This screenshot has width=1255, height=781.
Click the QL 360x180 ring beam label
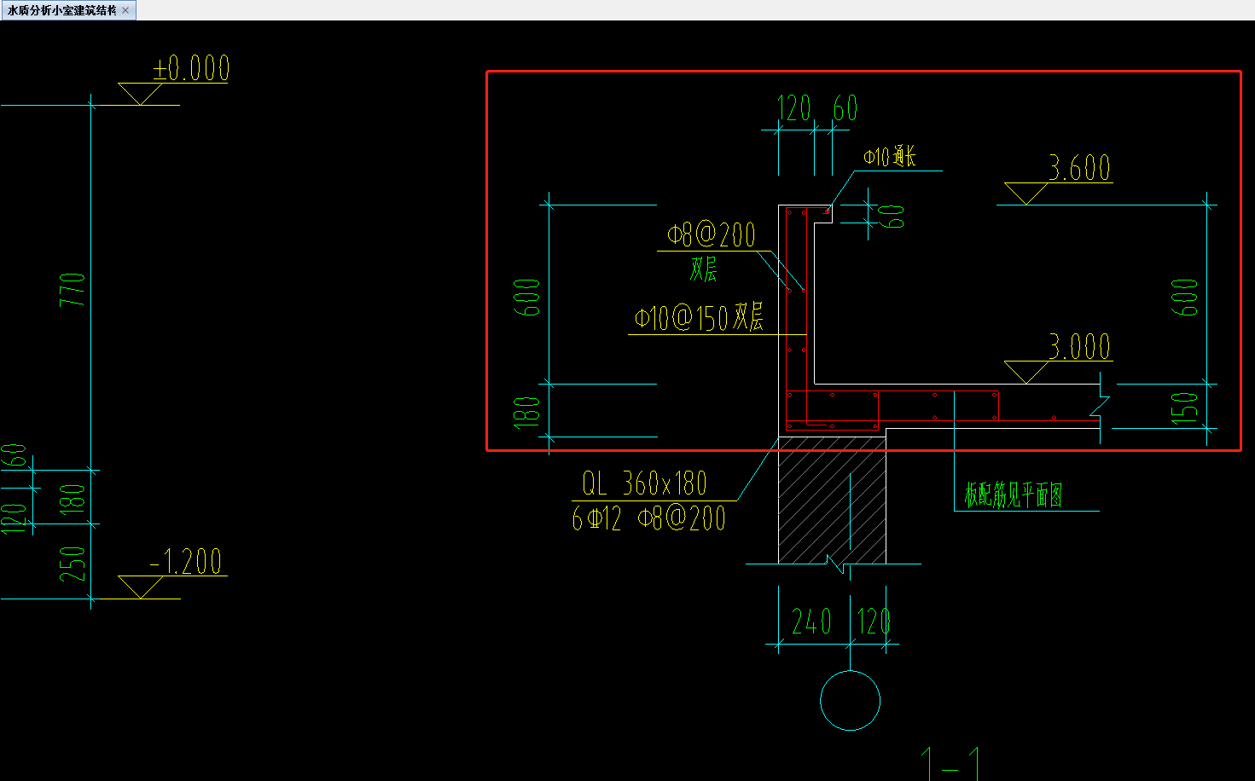pyautogui.click(x=645, y=483)
